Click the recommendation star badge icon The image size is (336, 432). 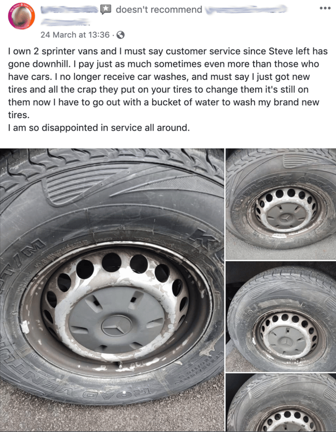(106, 10)
